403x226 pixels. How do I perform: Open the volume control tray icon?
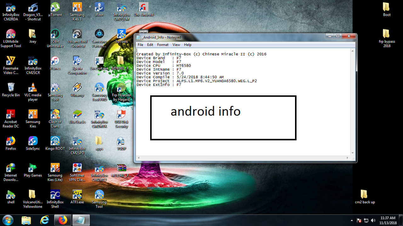point(373,220)
